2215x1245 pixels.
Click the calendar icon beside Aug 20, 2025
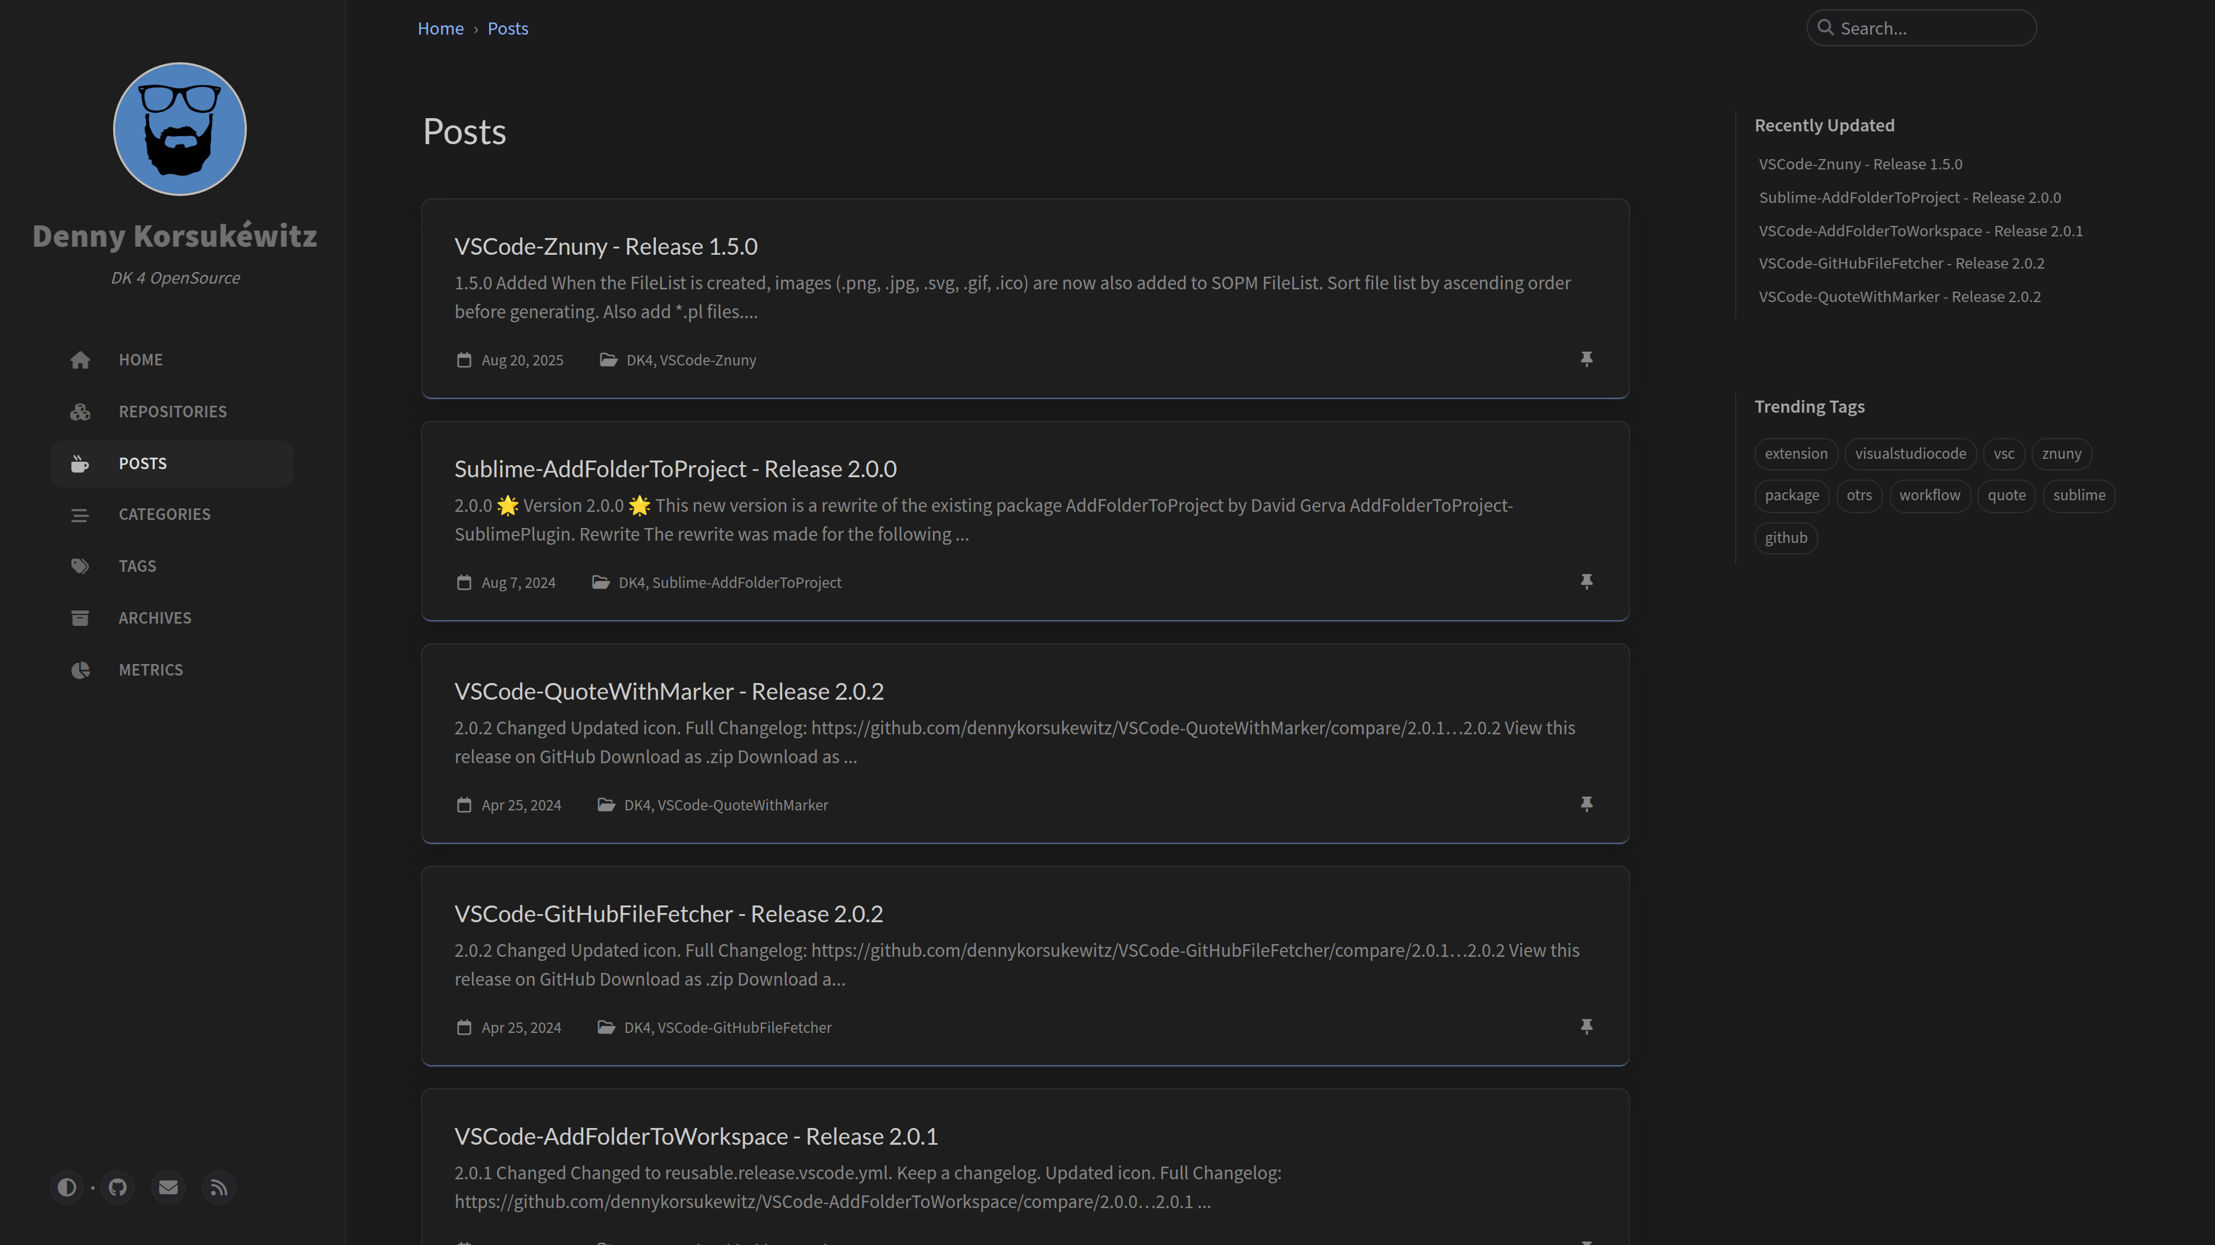(463, 360)
